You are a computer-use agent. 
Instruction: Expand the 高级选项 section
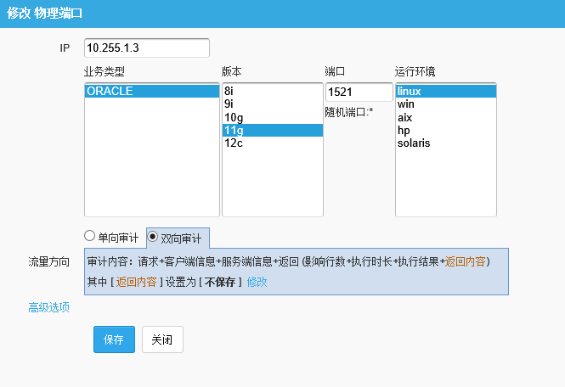49,307
